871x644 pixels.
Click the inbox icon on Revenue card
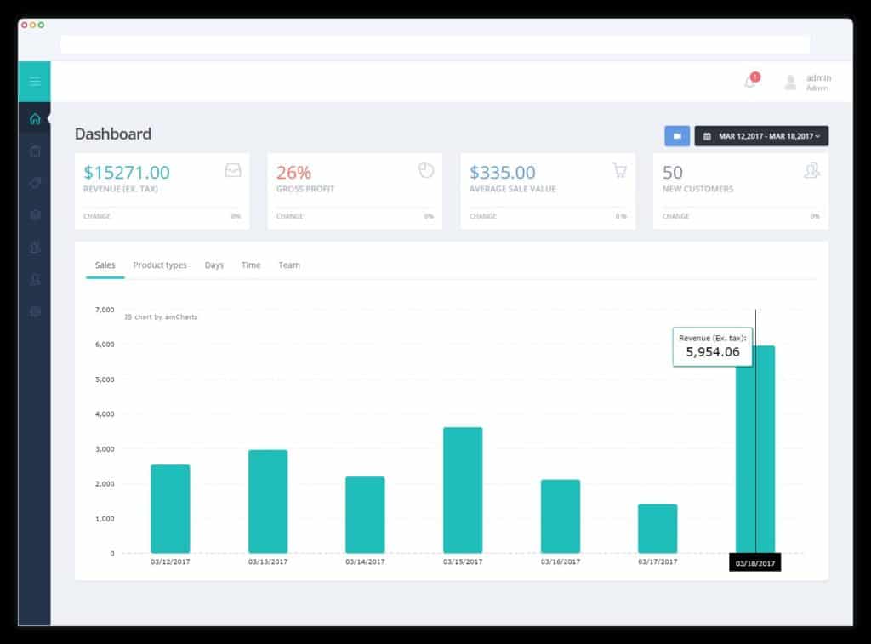pos(233,170)
